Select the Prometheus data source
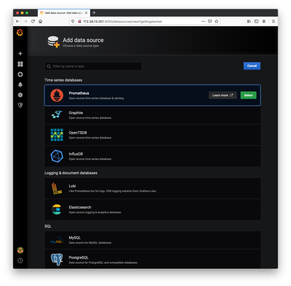Image resolution: width=291 pixels, height=286 pixels. click(248, 95)
